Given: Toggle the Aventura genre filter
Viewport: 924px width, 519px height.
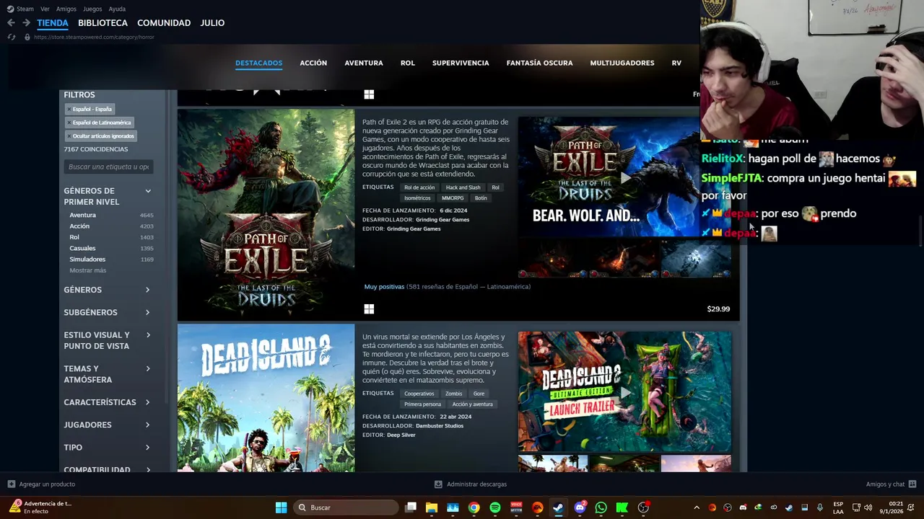Looking at the screenshot, I should pos(82,216).
